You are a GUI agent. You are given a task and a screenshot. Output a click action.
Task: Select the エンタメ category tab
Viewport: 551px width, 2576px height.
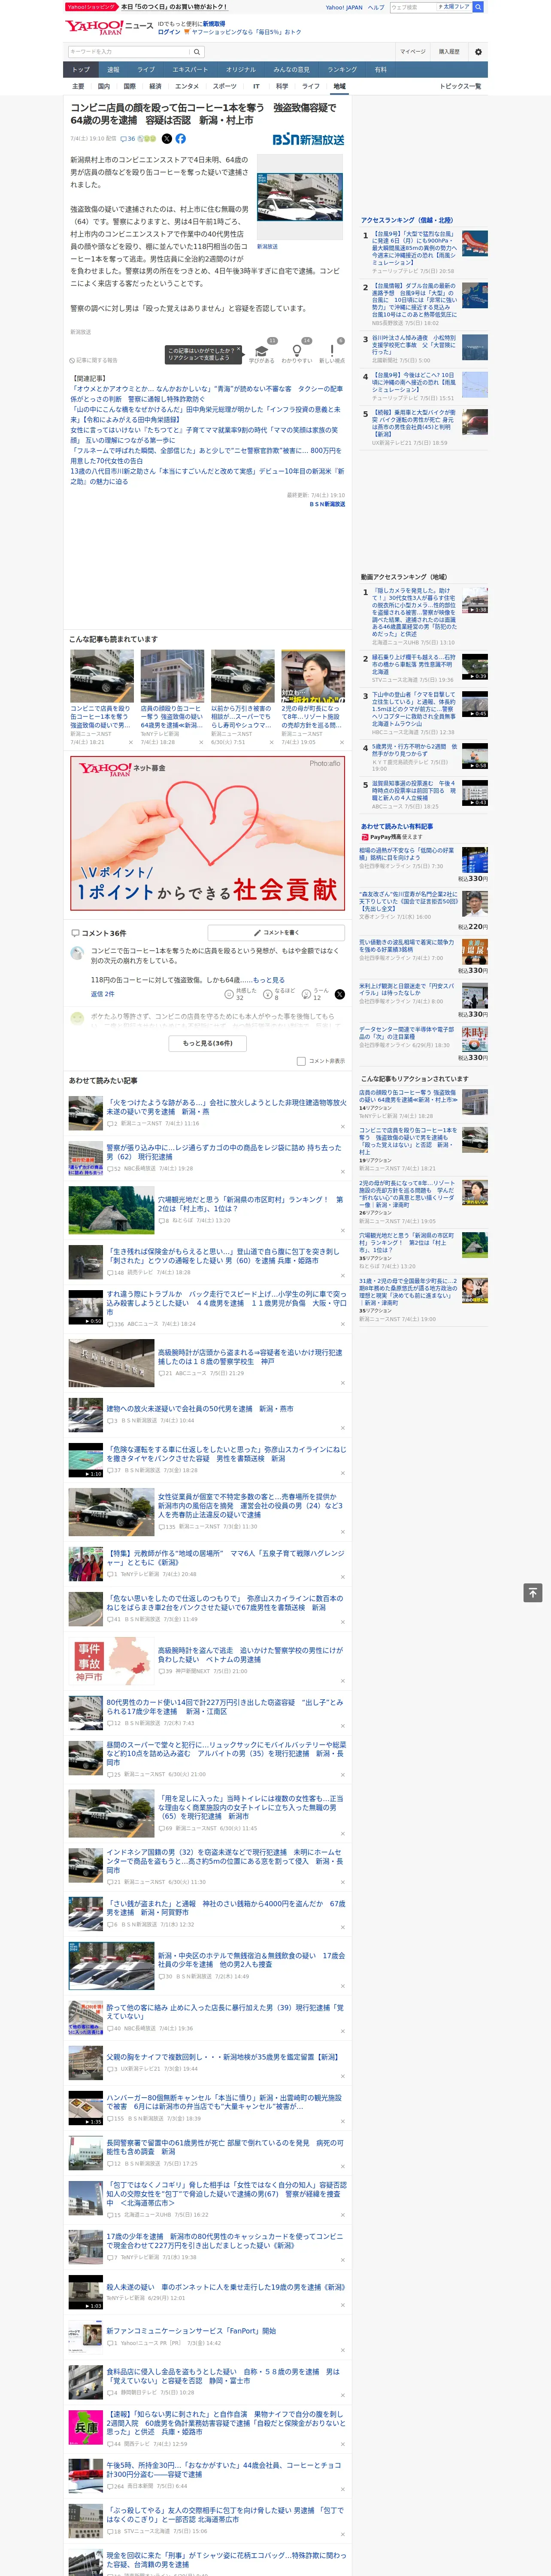(x=187, y=86)
